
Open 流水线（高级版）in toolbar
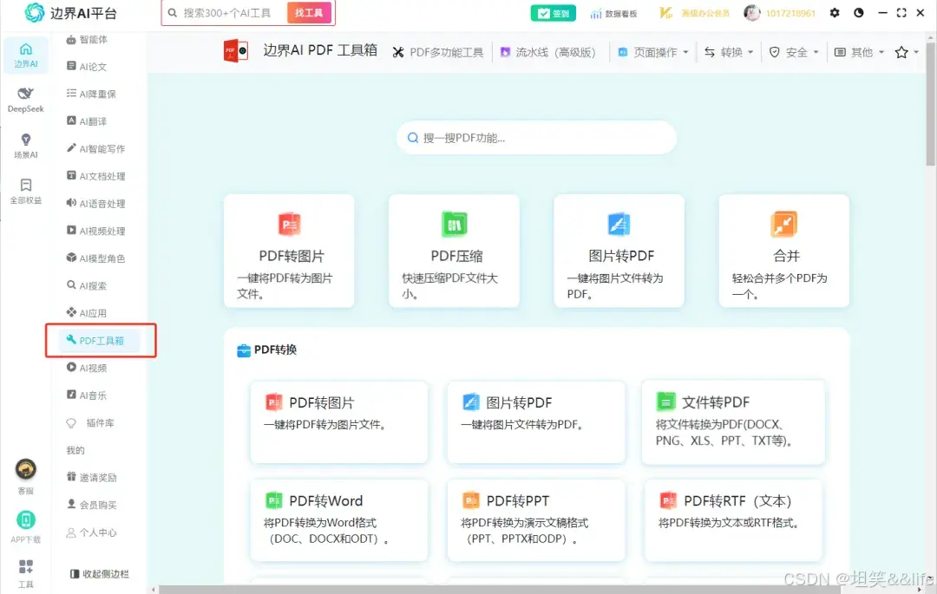(x=548, y=53)
